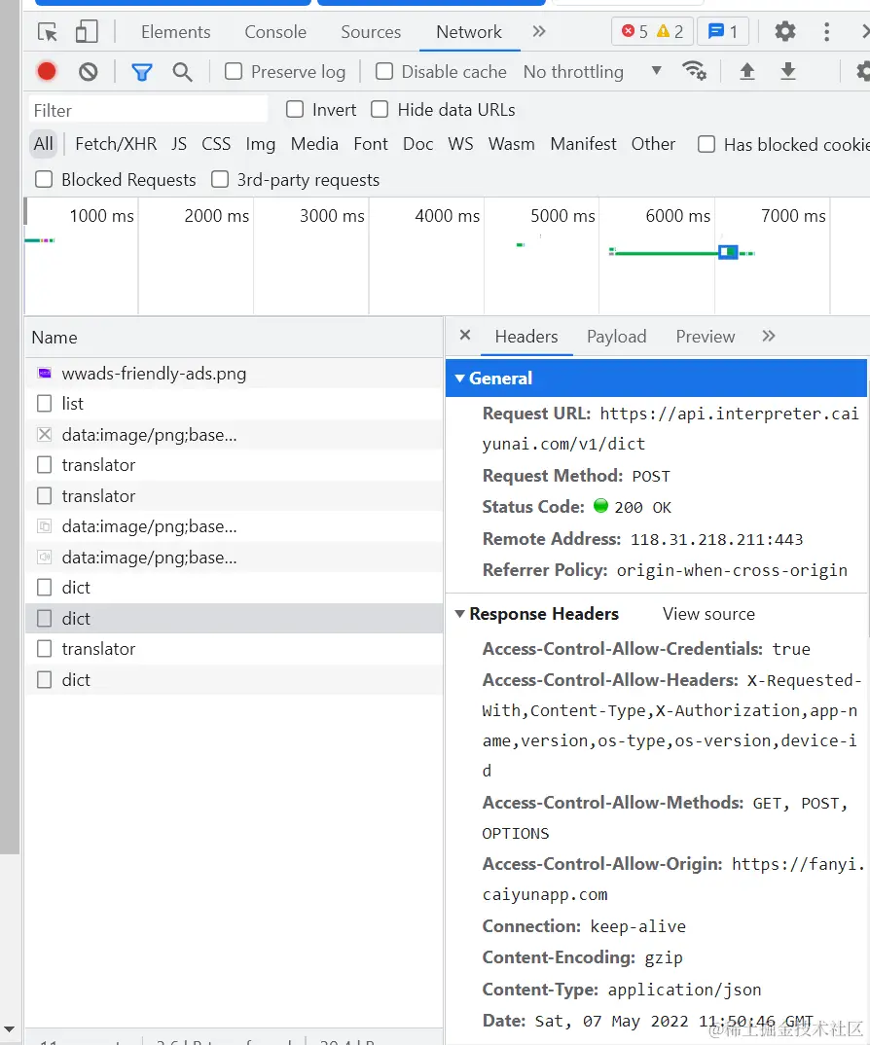Show more request detail tabs
870x1045 pixels.
point(769,336)
